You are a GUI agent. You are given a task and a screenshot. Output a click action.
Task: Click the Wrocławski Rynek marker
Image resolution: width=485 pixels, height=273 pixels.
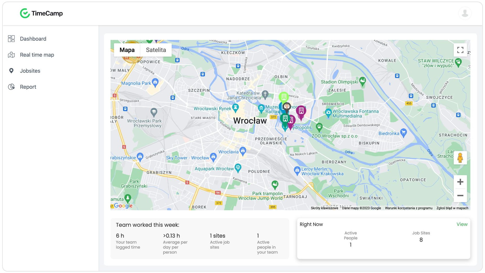235,108
